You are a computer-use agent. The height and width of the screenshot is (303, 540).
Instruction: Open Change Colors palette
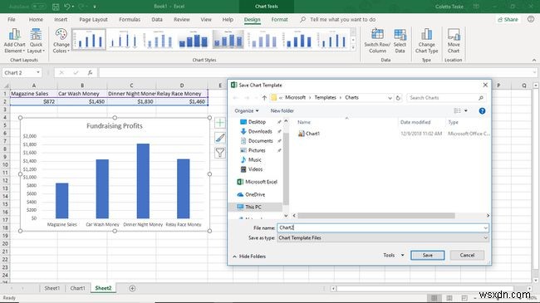click(61, 41)
